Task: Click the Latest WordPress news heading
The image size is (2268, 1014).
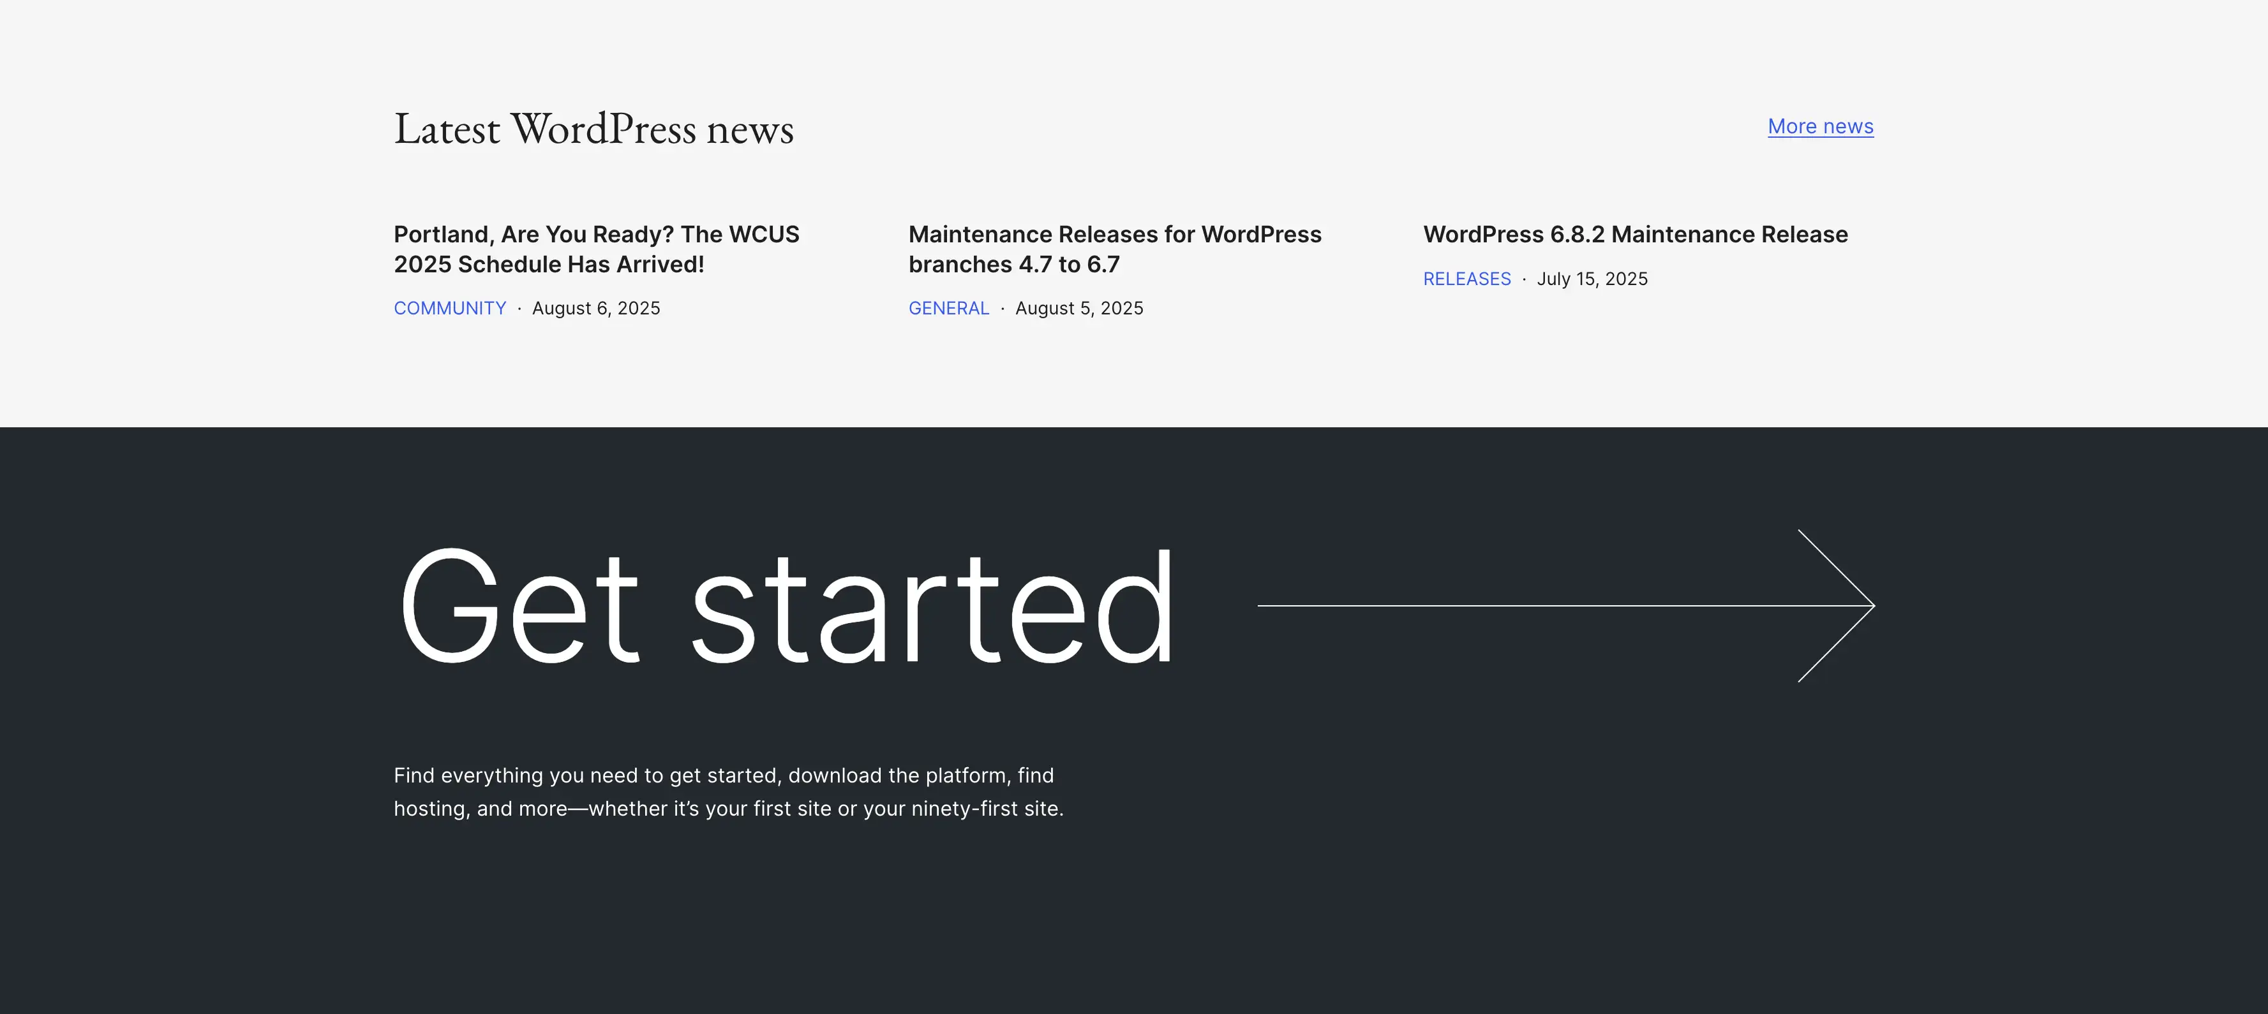Action: point(593,129)
